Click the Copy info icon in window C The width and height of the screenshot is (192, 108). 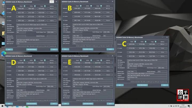pos(155,42)
